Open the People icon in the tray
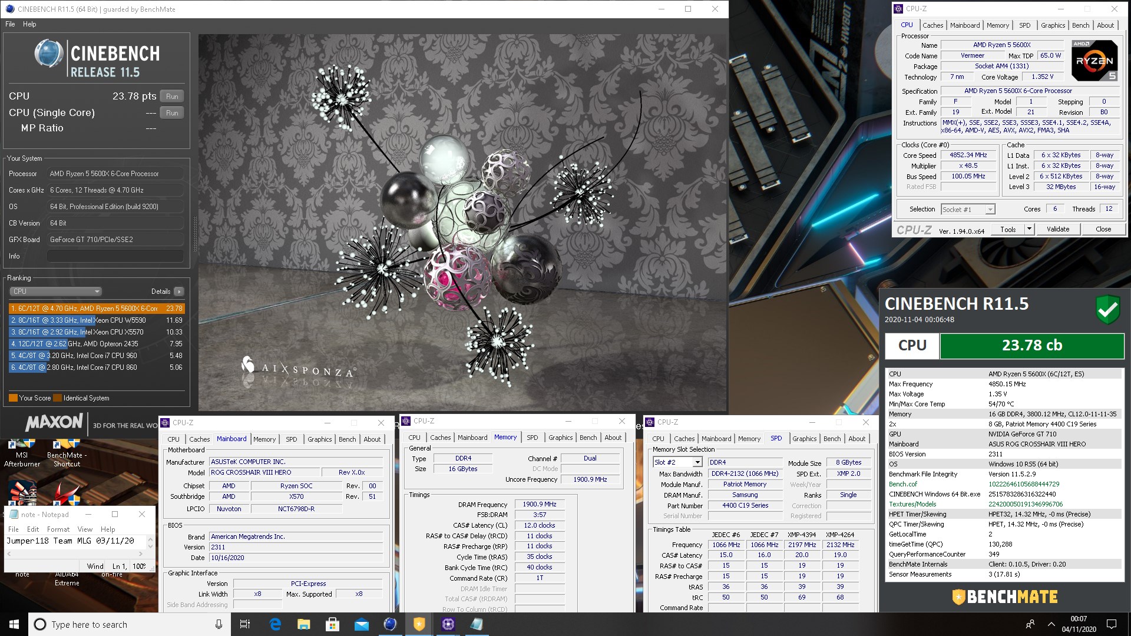1131x636 pixels. coord(1030,624)
